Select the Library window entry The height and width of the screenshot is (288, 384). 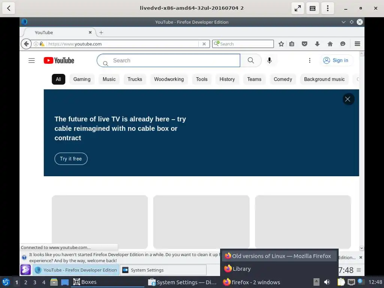(x=279, y=268)
